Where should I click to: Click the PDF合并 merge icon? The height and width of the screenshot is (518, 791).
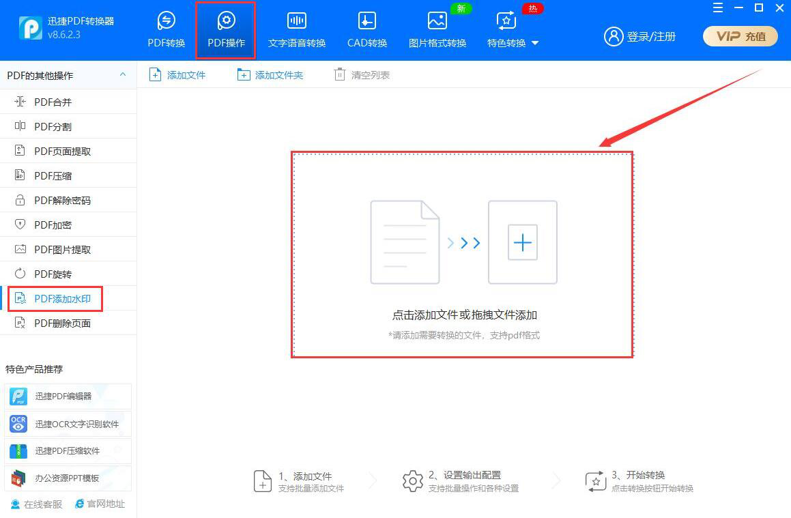click(x=20, y=102)
